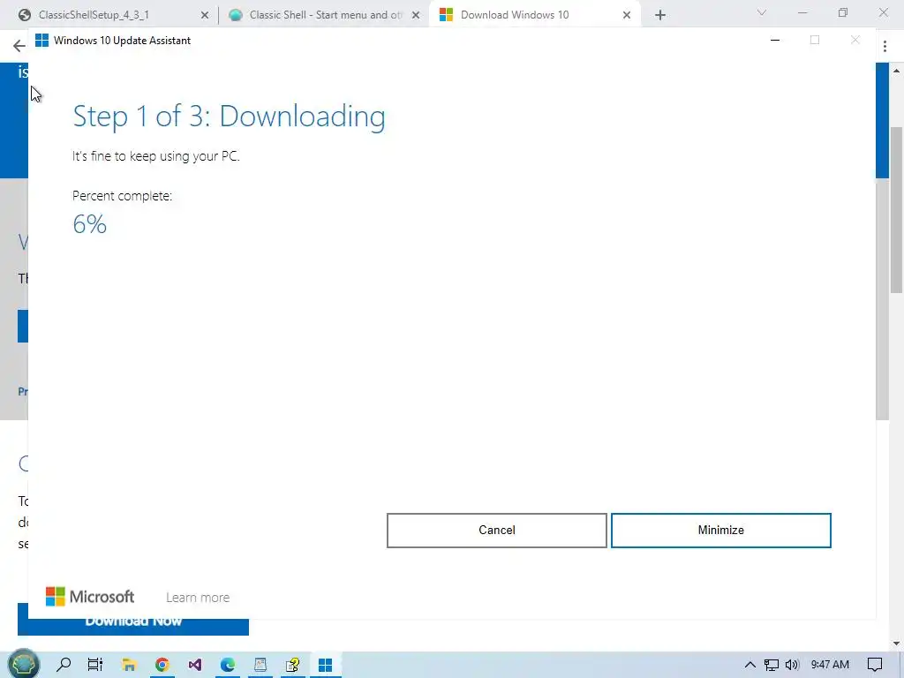Go back in the browser

pos(19,46)
